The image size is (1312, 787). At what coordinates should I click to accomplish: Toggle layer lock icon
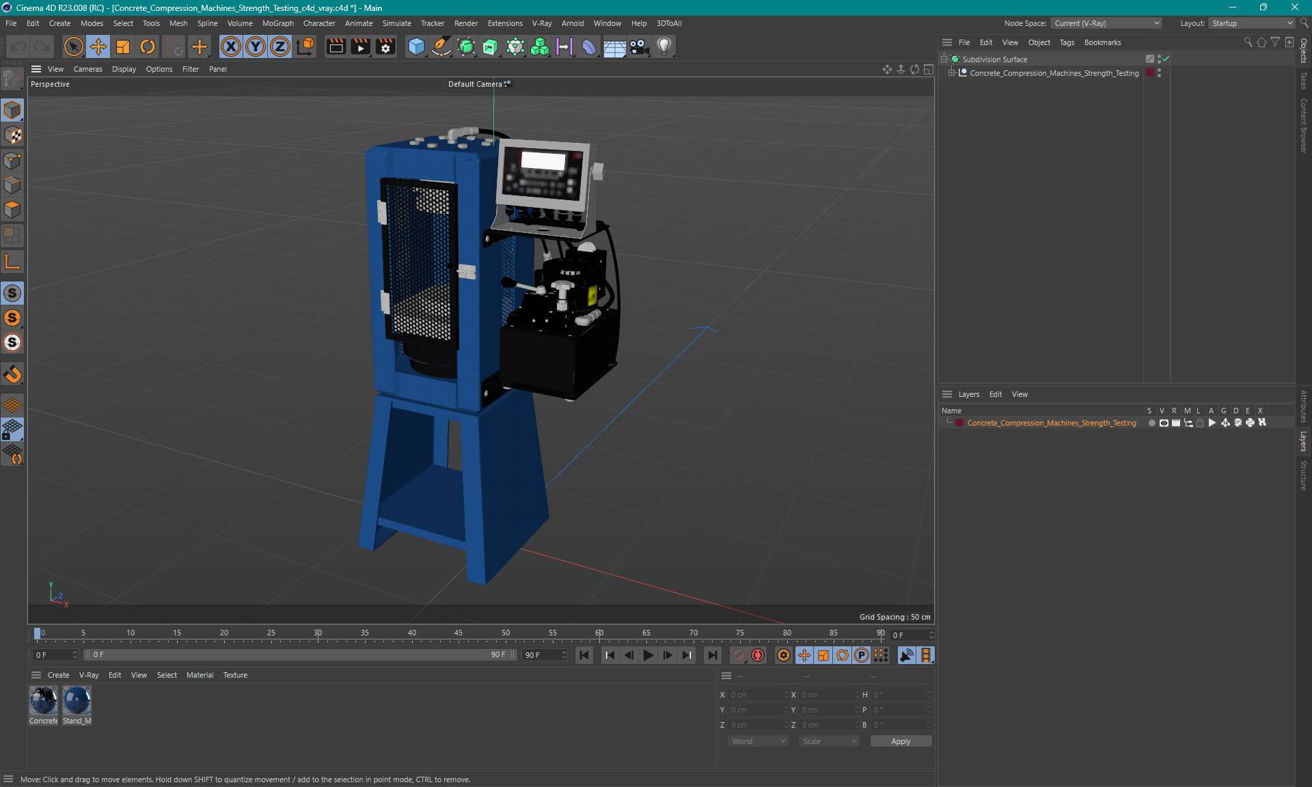1200,423
